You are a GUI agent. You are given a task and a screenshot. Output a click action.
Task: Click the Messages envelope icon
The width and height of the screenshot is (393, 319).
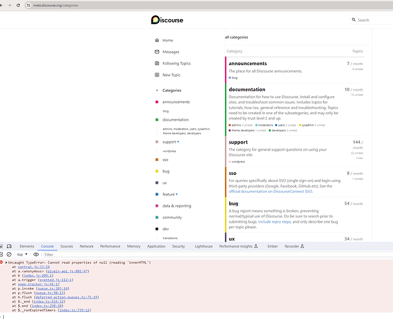[157, 52]
